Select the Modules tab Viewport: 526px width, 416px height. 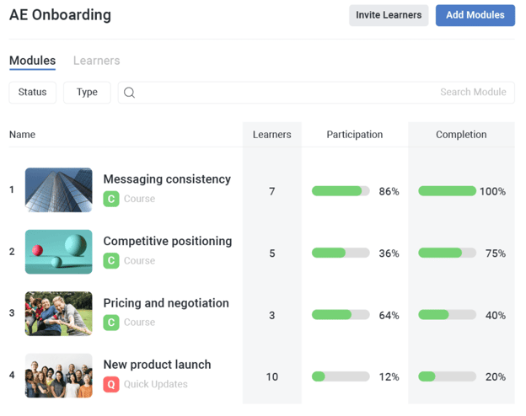(x=32, y=61)
